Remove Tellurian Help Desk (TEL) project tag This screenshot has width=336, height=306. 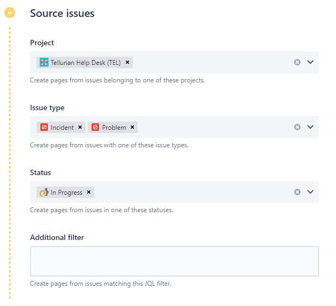click(x=127, y=62)
